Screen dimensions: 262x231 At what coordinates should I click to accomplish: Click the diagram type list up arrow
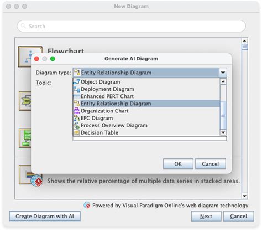pos(223,81)
